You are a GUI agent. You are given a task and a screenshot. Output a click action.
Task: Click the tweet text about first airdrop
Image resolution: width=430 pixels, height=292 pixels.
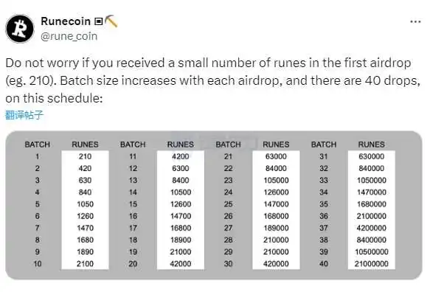[x=212, y=80]
